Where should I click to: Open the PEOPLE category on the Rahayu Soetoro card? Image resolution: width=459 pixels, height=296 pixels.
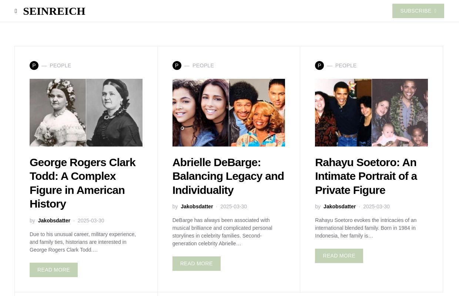(346, 65)
